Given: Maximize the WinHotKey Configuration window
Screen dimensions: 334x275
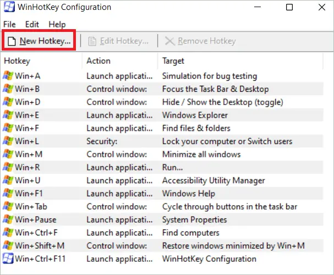Looking at the screenshot, I should (289, 7).
